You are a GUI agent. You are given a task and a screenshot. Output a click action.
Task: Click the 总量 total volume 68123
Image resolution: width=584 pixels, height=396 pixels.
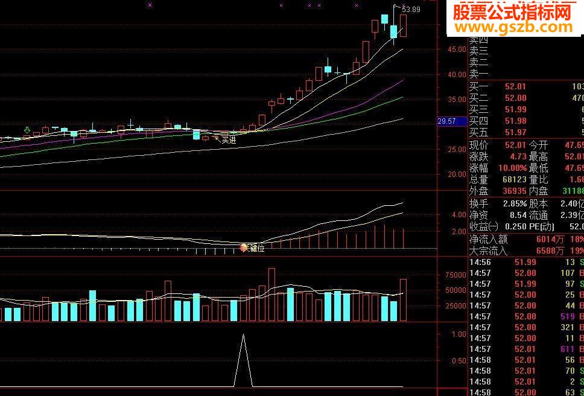point(515,179)
